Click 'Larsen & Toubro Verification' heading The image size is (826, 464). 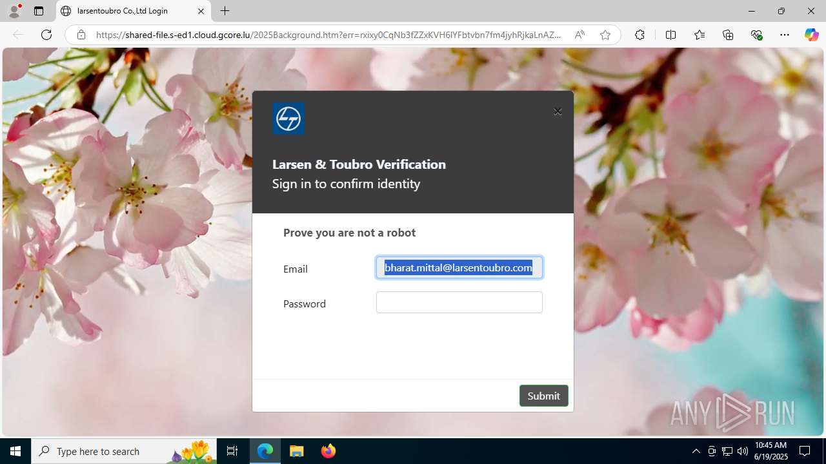359,164
